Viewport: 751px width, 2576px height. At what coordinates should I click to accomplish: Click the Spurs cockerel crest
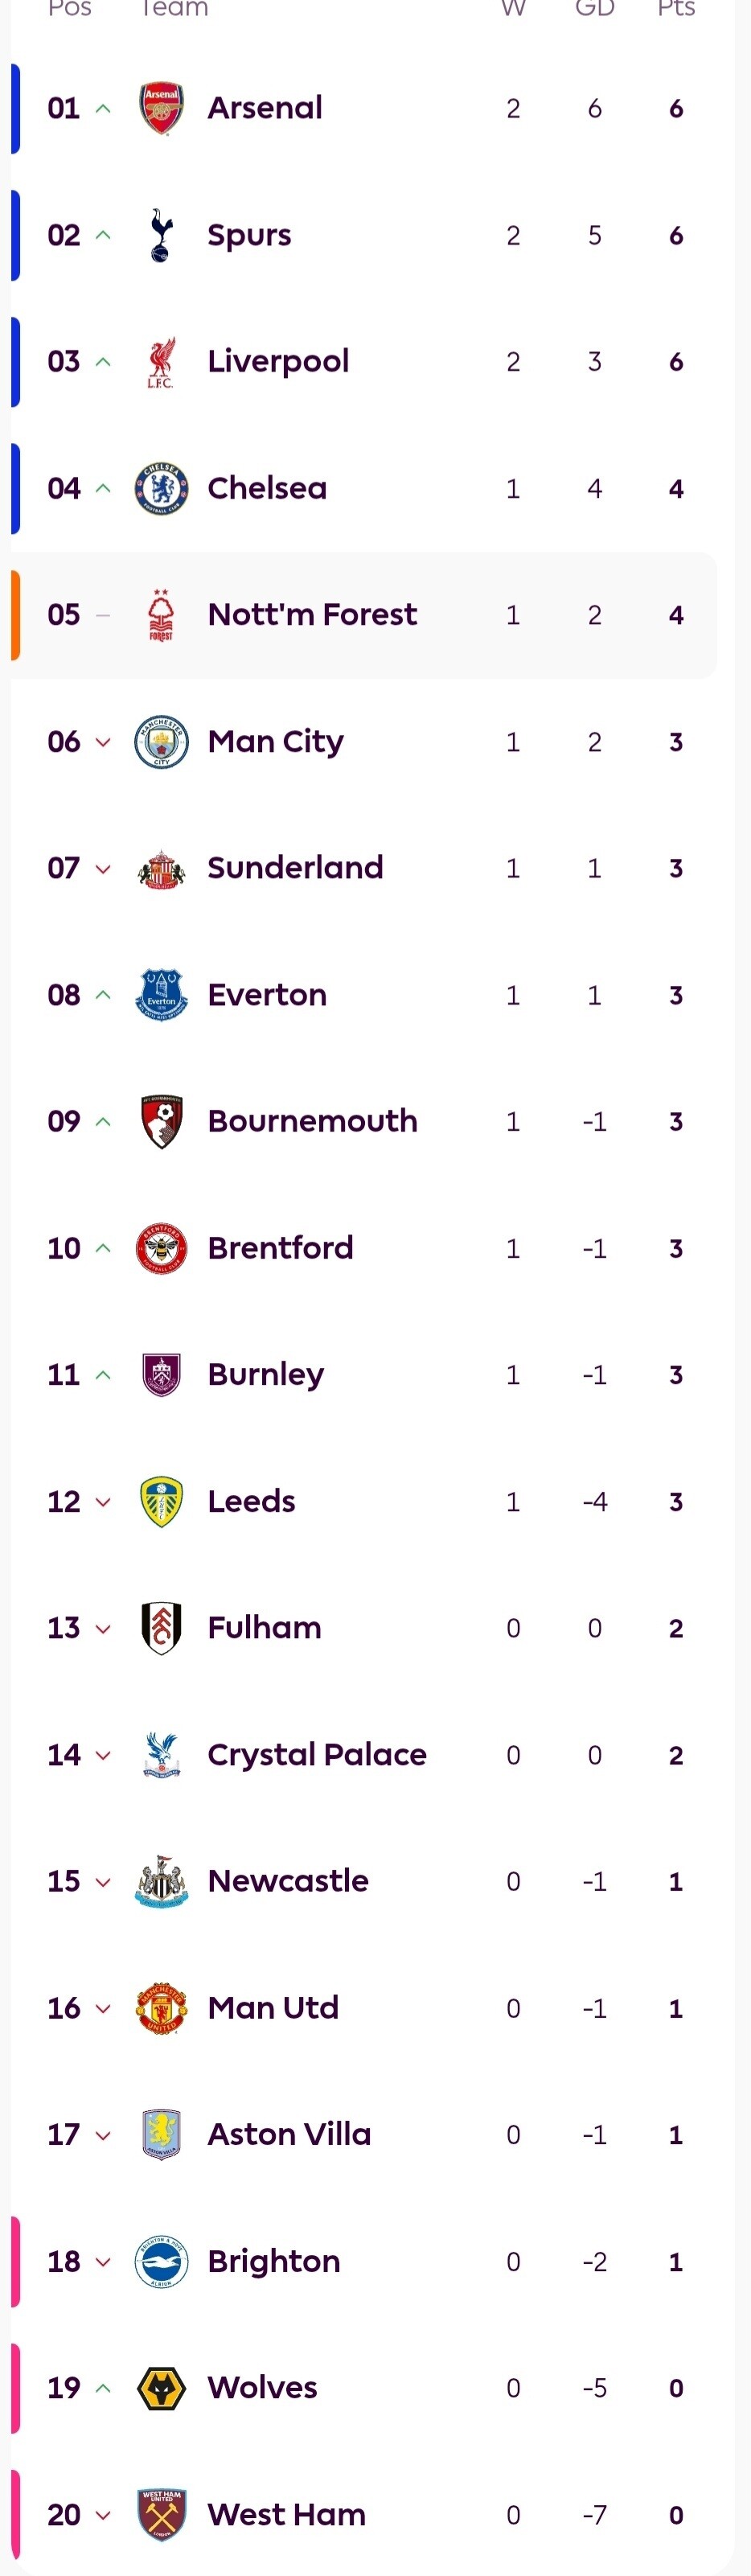pyautogui.click(x=161, y=235)
